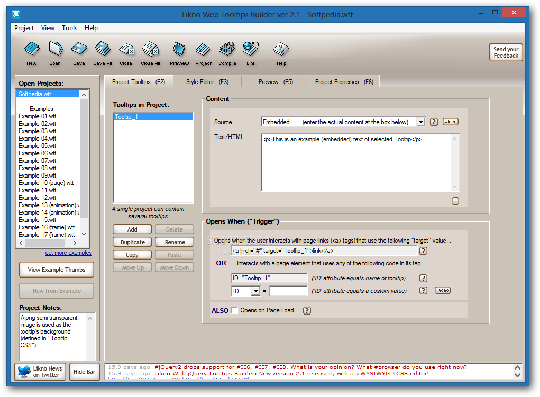Click Send your Feedback button
The height and width of the screenshot is (397, 540).
pyautogui.click(x=506, y=52)
